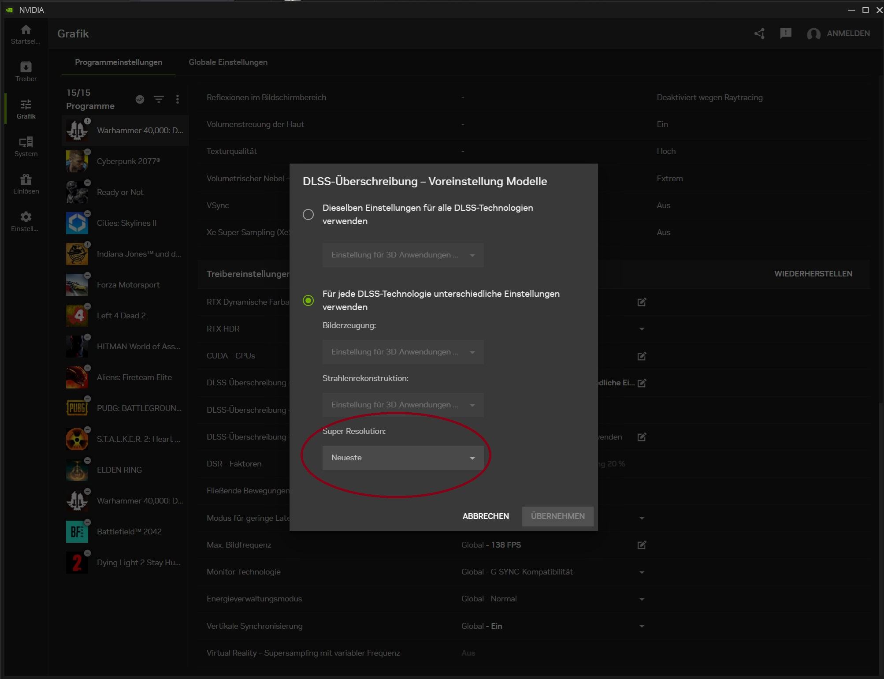Viewport: 884px width, 679px height.
Task: Open the System sidebar section
Action: (26, 147)
